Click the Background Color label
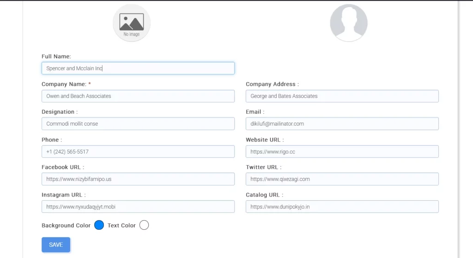This screenshot has width=473, height=258. pyautogui.click(x=66, y=226)
